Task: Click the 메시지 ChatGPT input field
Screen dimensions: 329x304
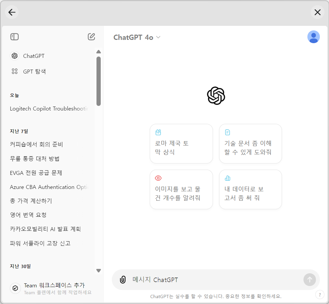Action: 216,280
